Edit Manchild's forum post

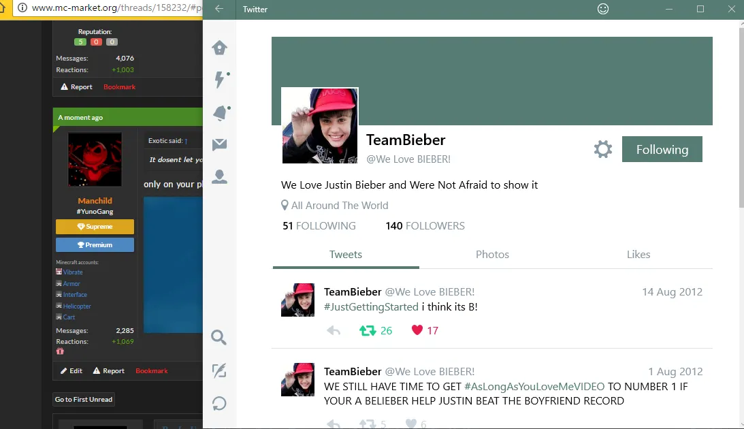click(71, 370)
